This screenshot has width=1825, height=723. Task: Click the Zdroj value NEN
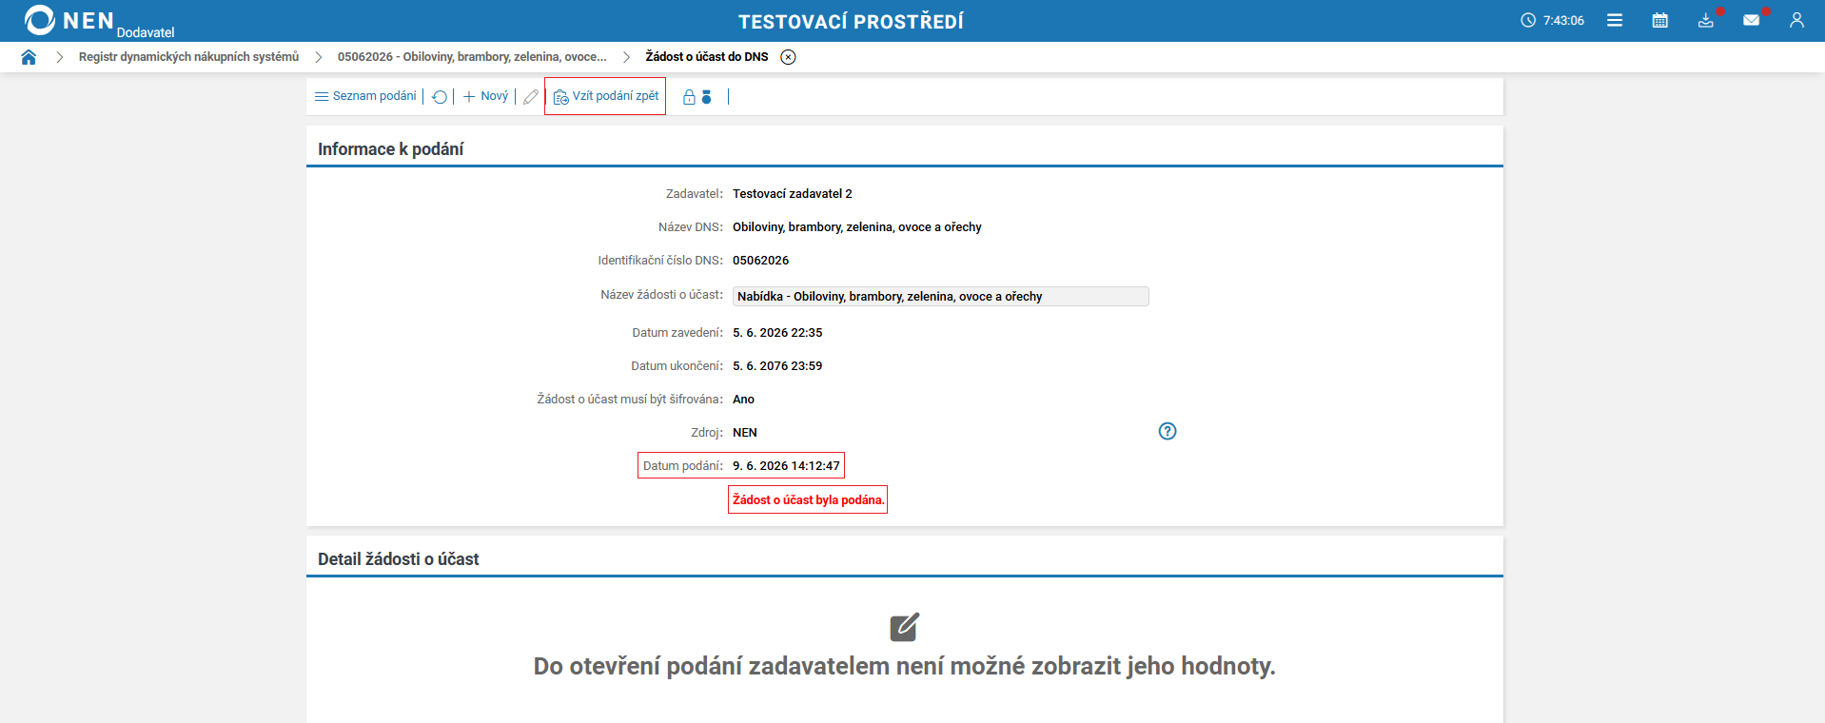coord(745,433)
